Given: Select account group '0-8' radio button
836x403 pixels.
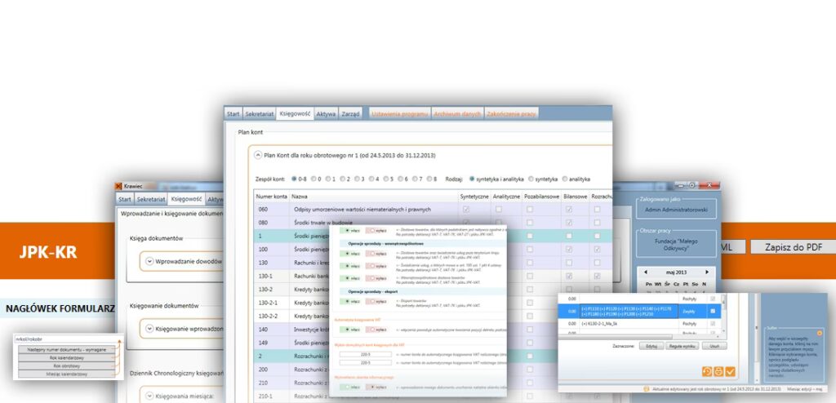Looking at the screenshot, I should tap(293, 179).
